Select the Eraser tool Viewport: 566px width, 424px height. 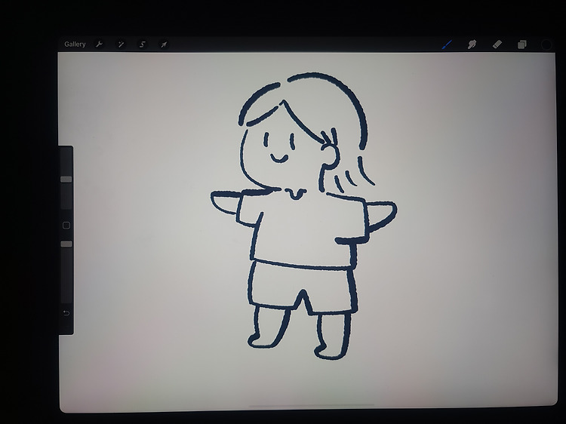[497, 45]
